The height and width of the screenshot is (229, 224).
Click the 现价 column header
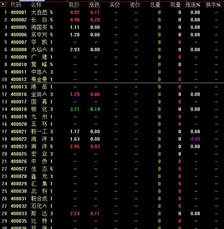(74, 5)
